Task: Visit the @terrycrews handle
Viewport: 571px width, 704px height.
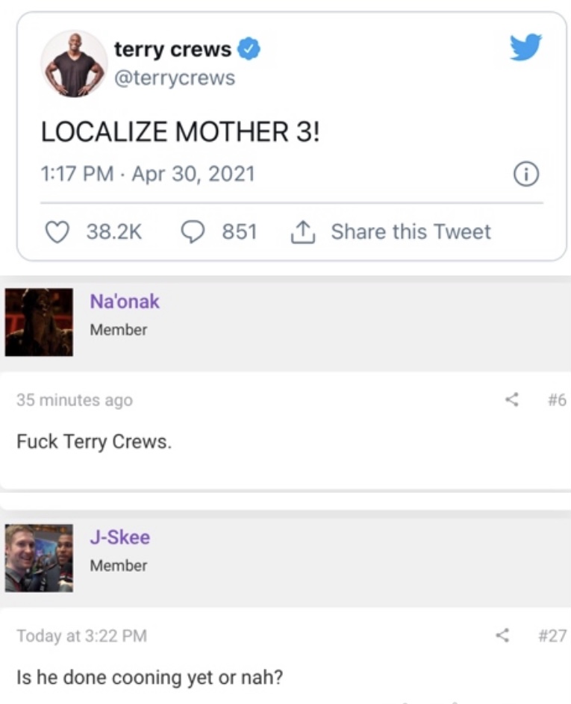Action: tap(175, 78)
